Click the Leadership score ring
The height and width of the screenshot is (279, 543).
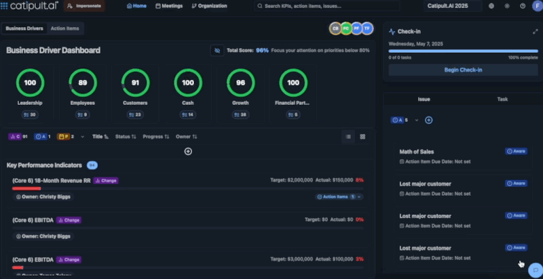30,83
